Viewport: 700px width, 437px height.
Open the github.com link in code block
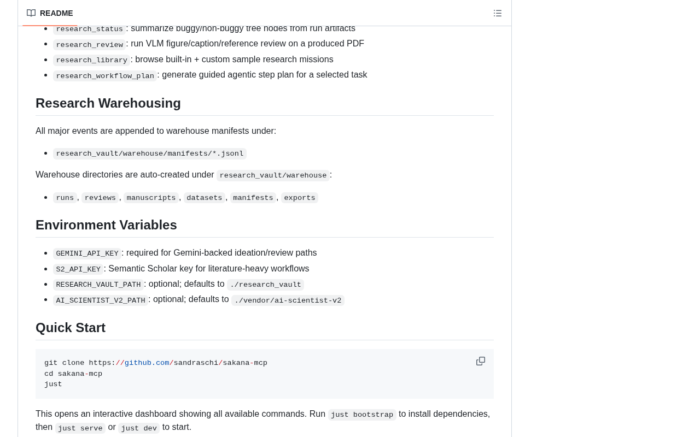(x=147, y=363)
